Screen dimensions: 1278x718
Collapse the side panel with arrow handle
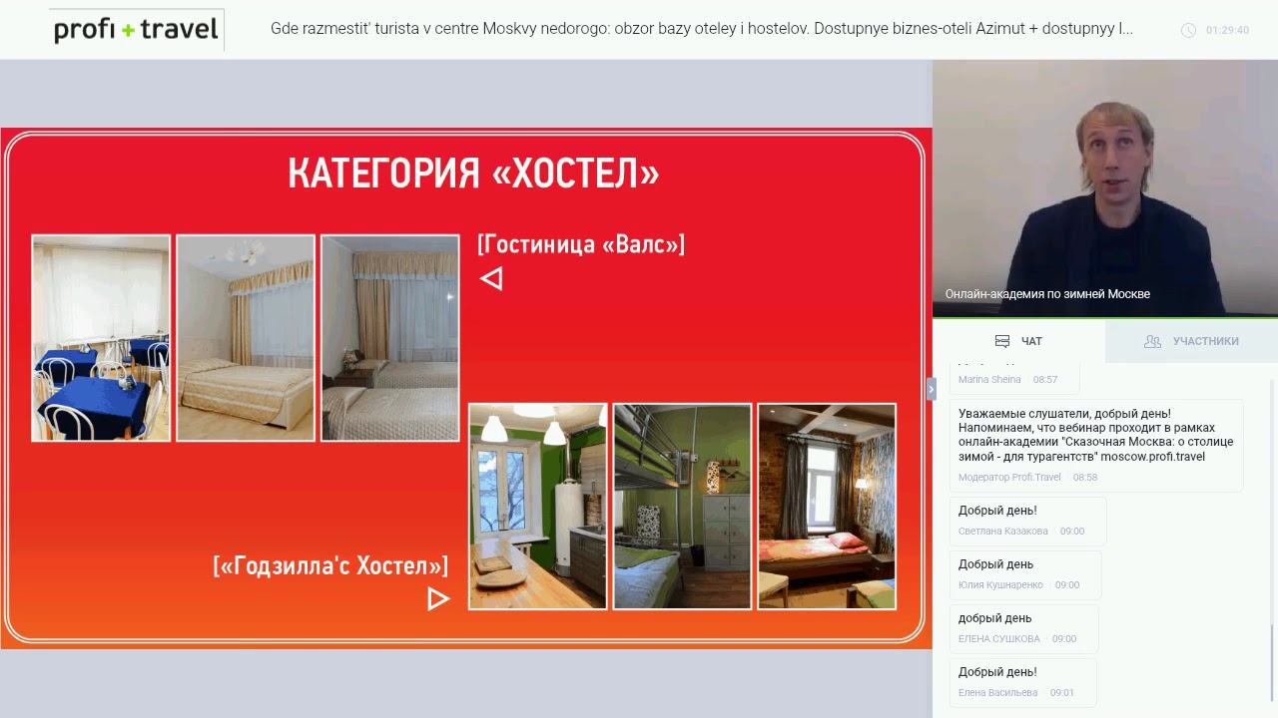tap(931, 389)
